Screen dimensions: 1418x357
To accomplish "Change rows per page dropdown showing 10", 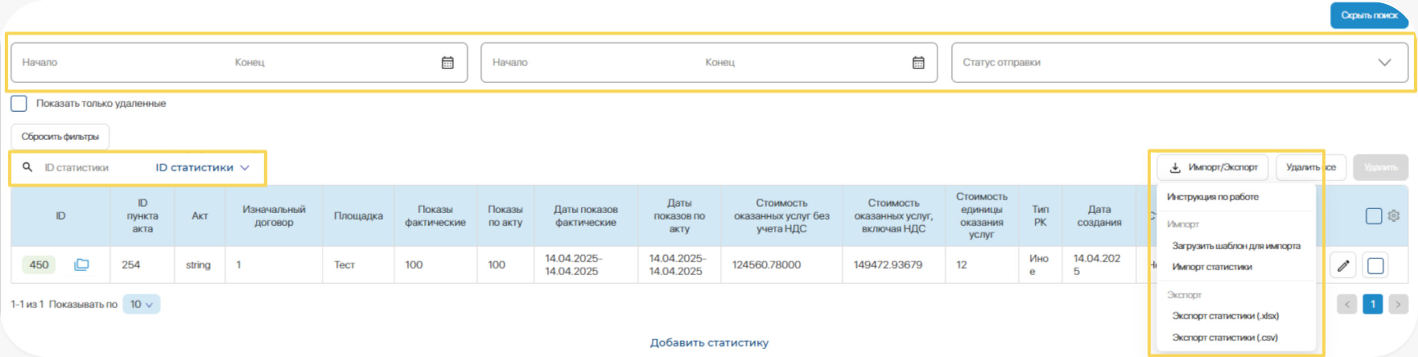I will click(141, 304).
